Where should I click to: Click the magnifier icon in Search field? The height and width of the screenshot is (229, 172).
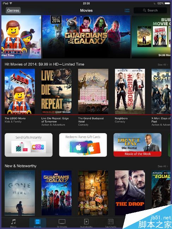144,10
